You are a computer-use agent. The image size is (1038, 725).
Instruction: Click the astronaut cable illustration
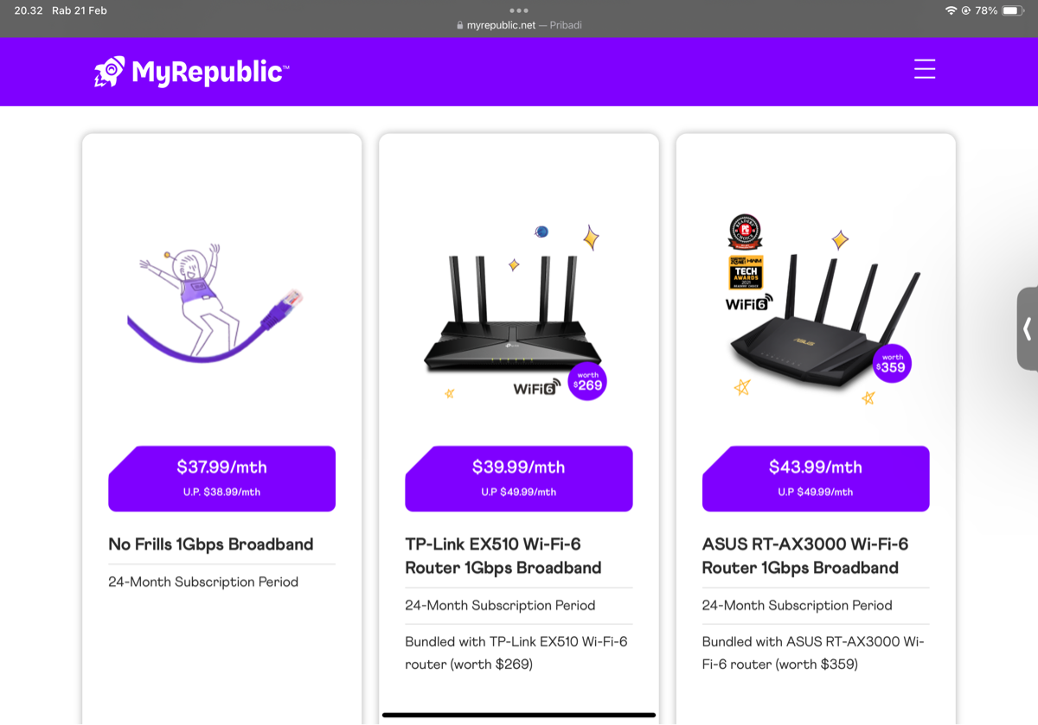pos(215,302)
